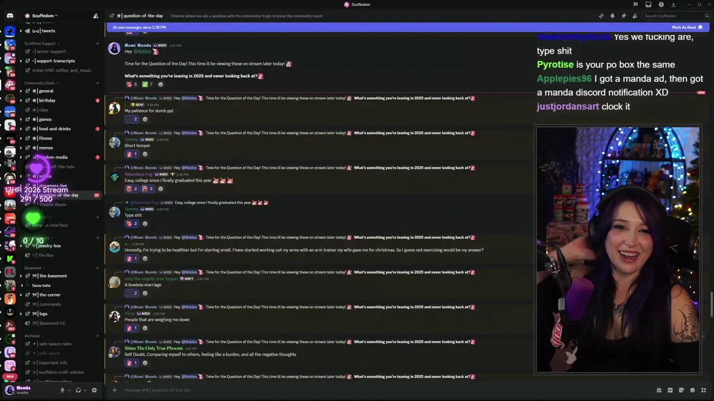
Task: Open Relentless Fog's username link
Action: [138, 174]
